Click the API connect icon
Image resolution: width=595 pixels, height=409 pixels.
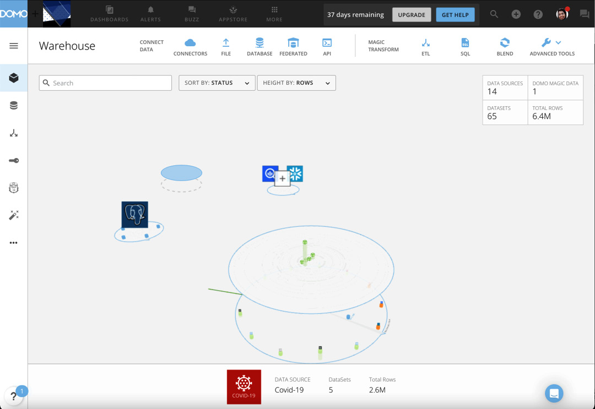[327, 47]
